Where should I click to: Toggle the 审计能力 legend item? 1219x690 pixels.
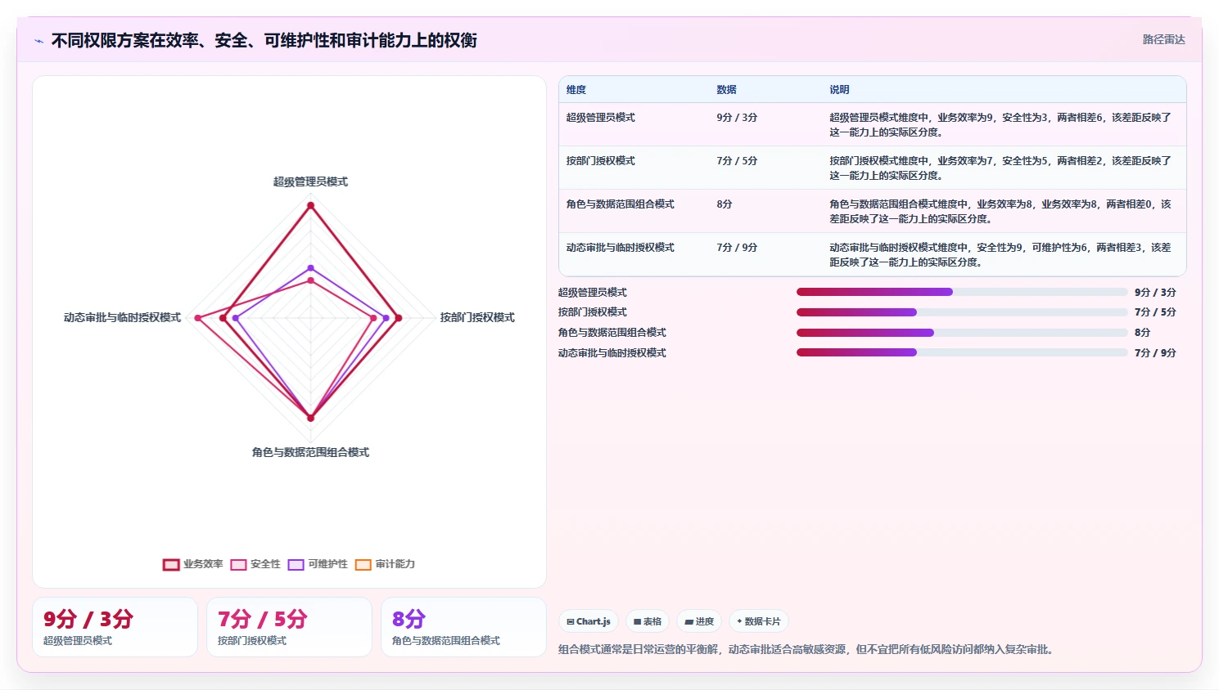coord(385,564)
